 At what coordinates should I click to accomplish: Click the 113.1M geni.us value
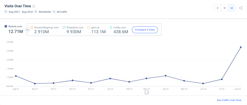(x=98, y=32)
